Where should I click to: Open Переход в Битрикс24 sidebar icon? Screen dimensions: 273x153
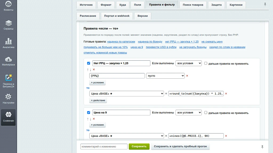point(8,81)
